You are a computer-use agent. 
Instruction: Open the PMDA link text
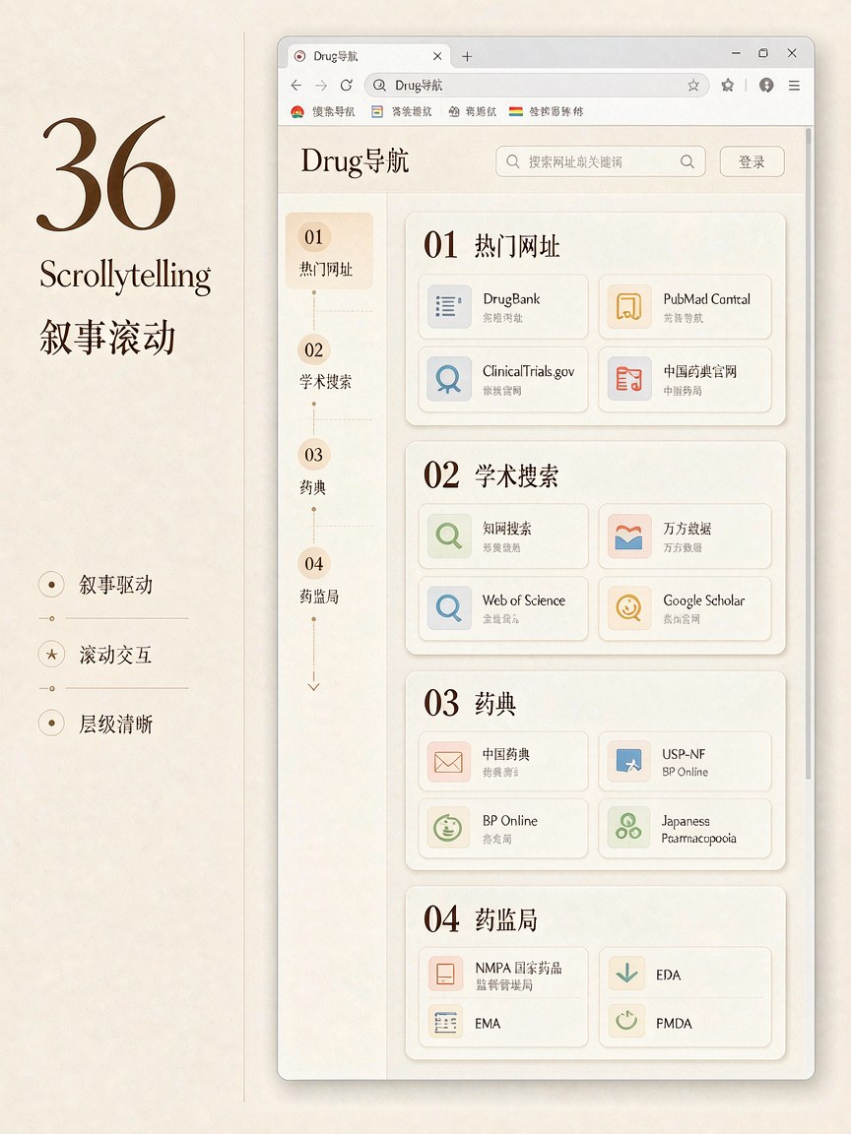[x=674, y=1024]
